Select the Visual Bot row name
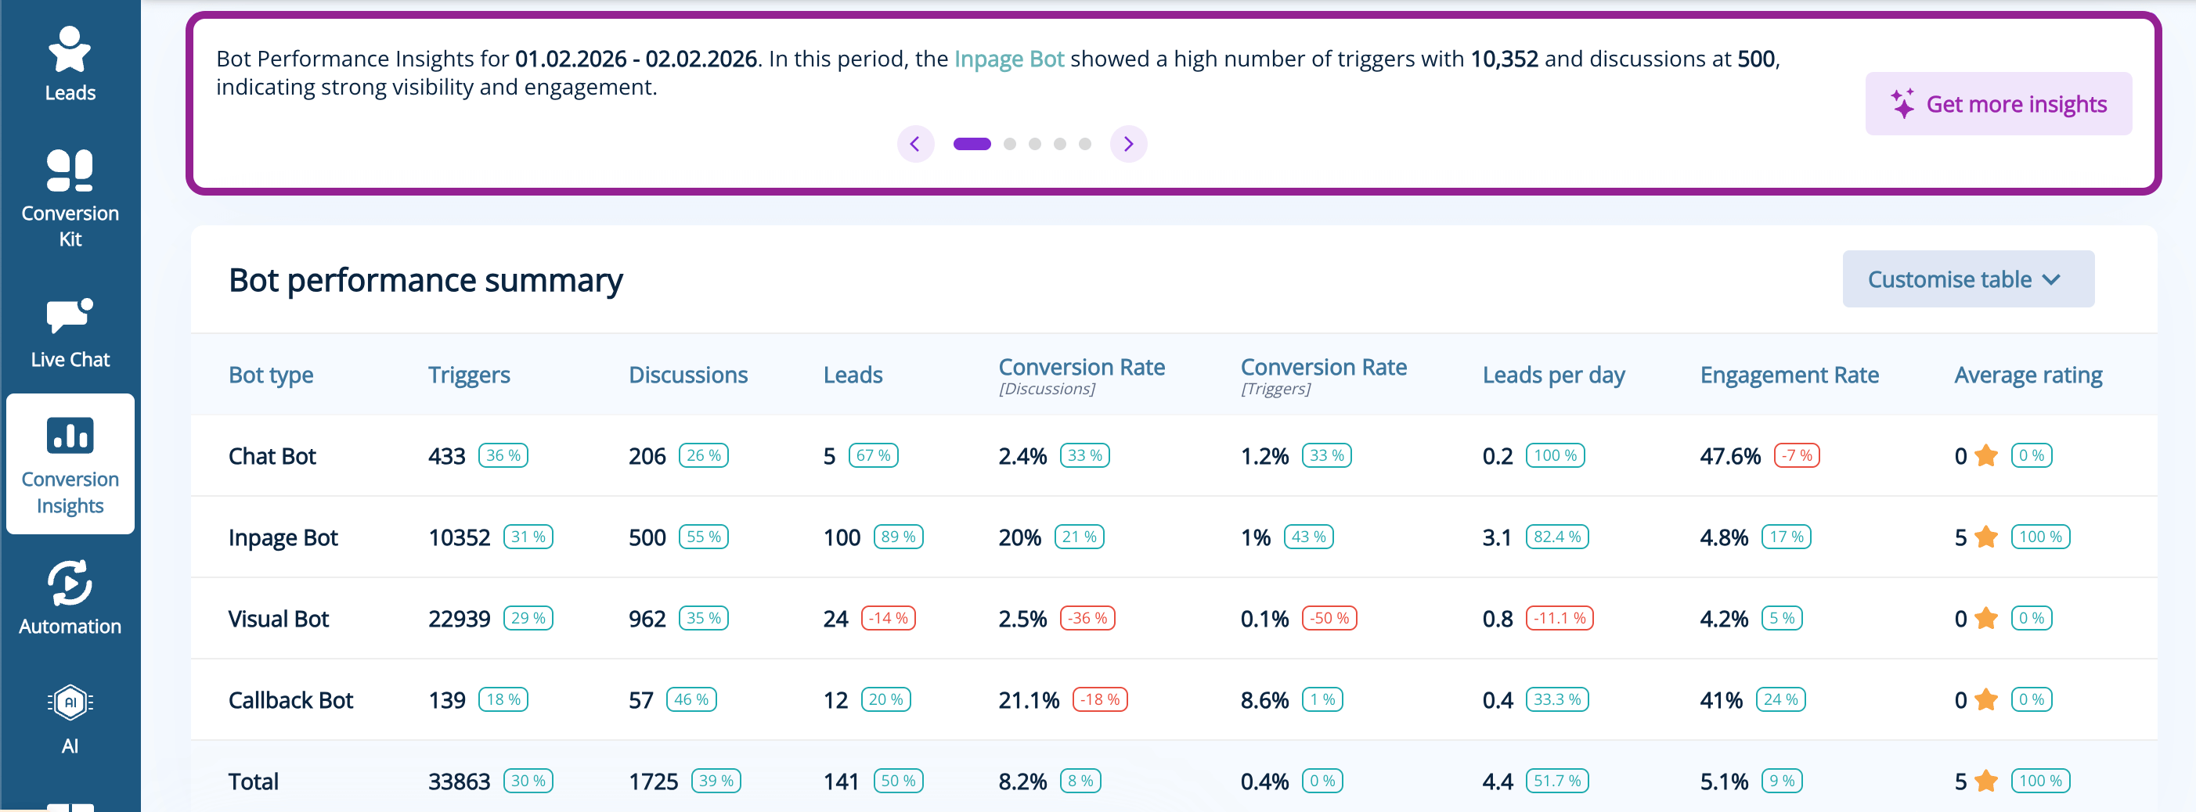The width and height of the screenshot is (2196, 812). coord(279,619)
